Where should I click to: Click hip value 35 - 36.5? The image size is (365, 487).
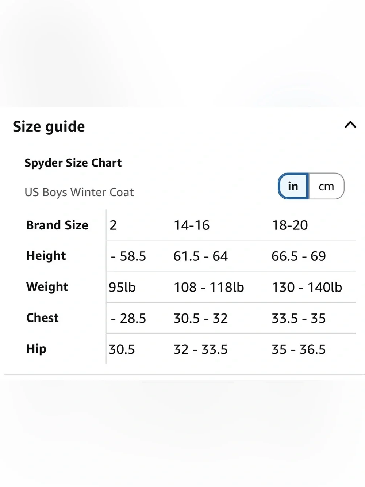coord(299,350)
